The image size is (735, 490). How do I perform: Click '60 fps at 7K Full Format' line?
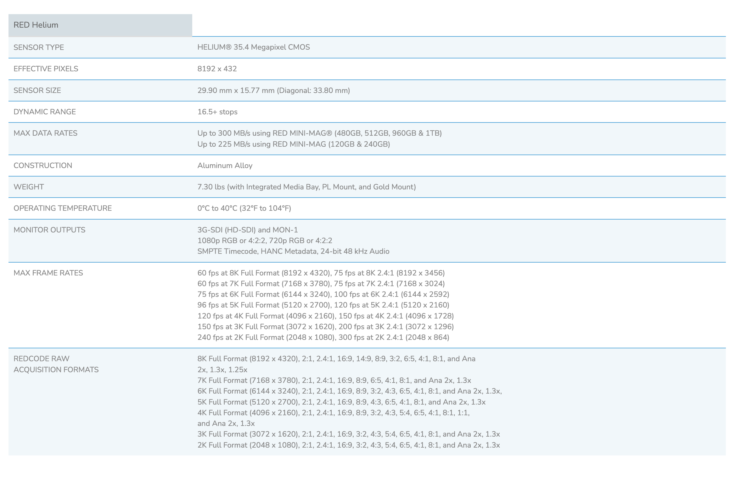321,284
